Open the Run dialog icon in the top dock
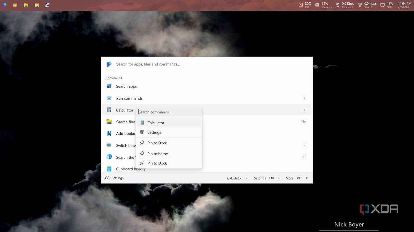This screenshot has height=232, width=414. coord(47,5)
